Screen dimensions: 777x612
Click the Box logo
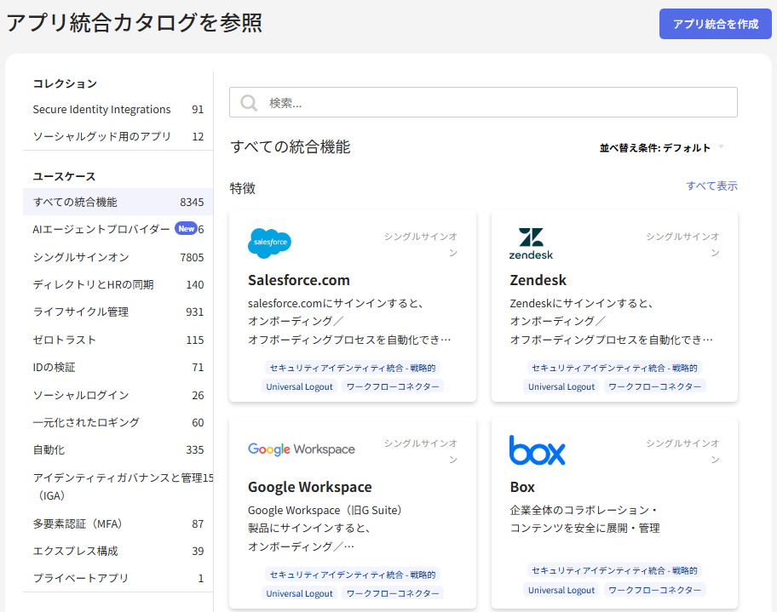pos(537,450)
